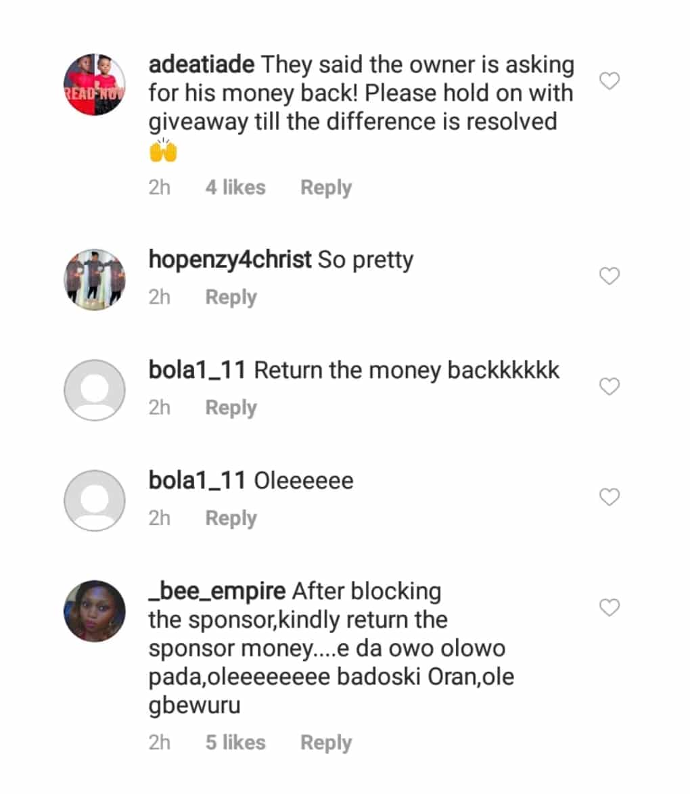
Task: Open the _bee_empire username link
Action: point(217,591)
